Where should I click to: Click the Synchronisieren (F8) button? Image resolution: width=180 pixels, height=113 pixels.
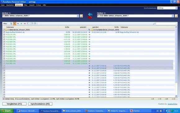click(40, 104)
